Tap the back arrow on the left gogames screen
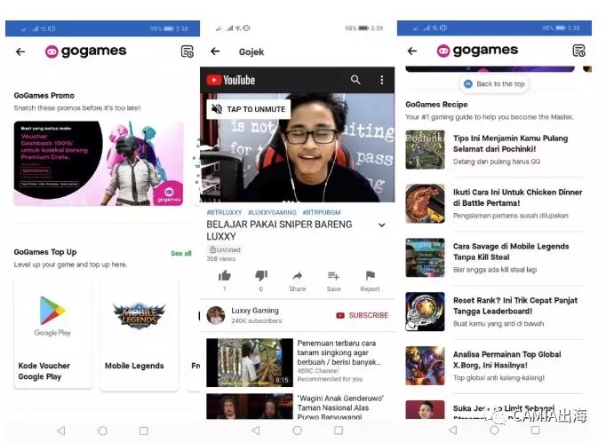This screenshot has width=606, height=442. point(20,51)
